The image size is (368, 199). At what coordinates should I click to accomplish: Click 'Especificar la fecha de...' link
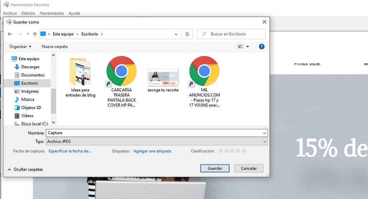click(70, 151)
